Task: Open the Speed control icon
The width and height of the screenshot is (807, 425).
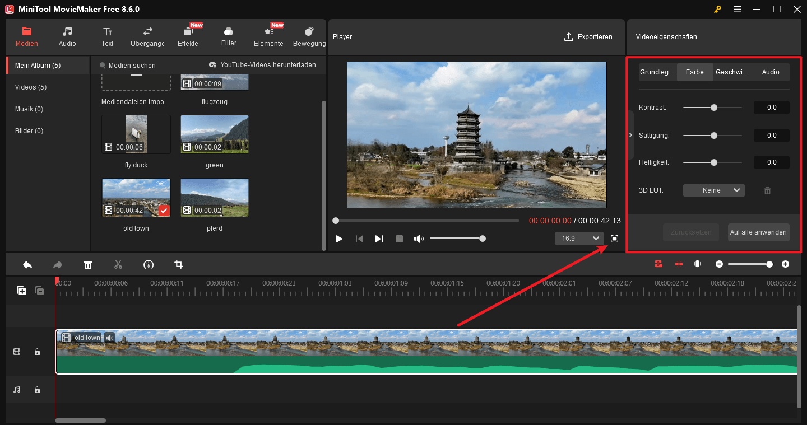Action: (149, 264)
